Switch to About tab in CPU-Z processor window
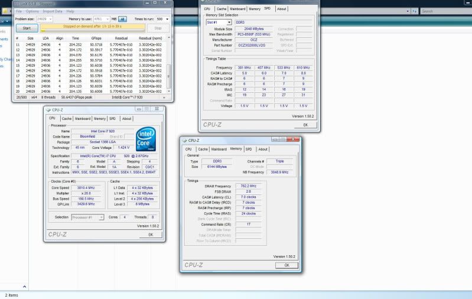The width and height of the screenshot is (472, 299). coord(127,119)
